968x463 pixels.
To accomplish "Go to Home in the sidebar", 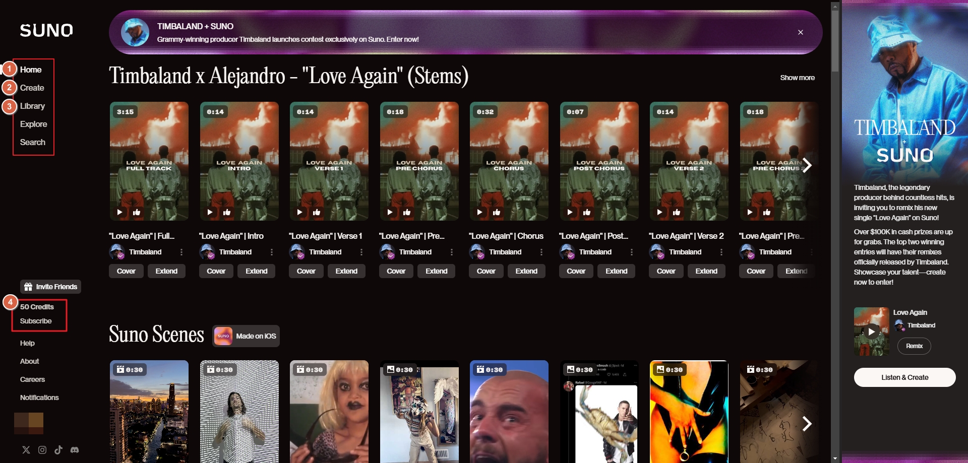I will point(31,70).
